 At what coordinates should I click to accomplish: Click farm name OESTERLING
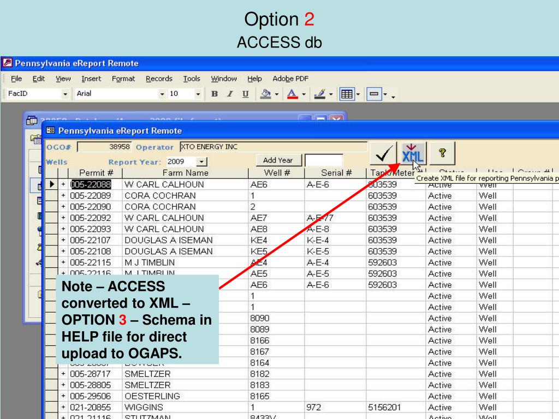(152, 396)
